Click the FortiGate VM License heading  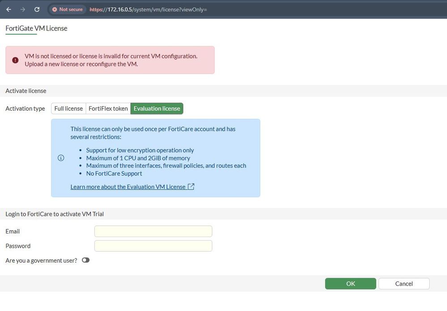click(x=36, y=28)
